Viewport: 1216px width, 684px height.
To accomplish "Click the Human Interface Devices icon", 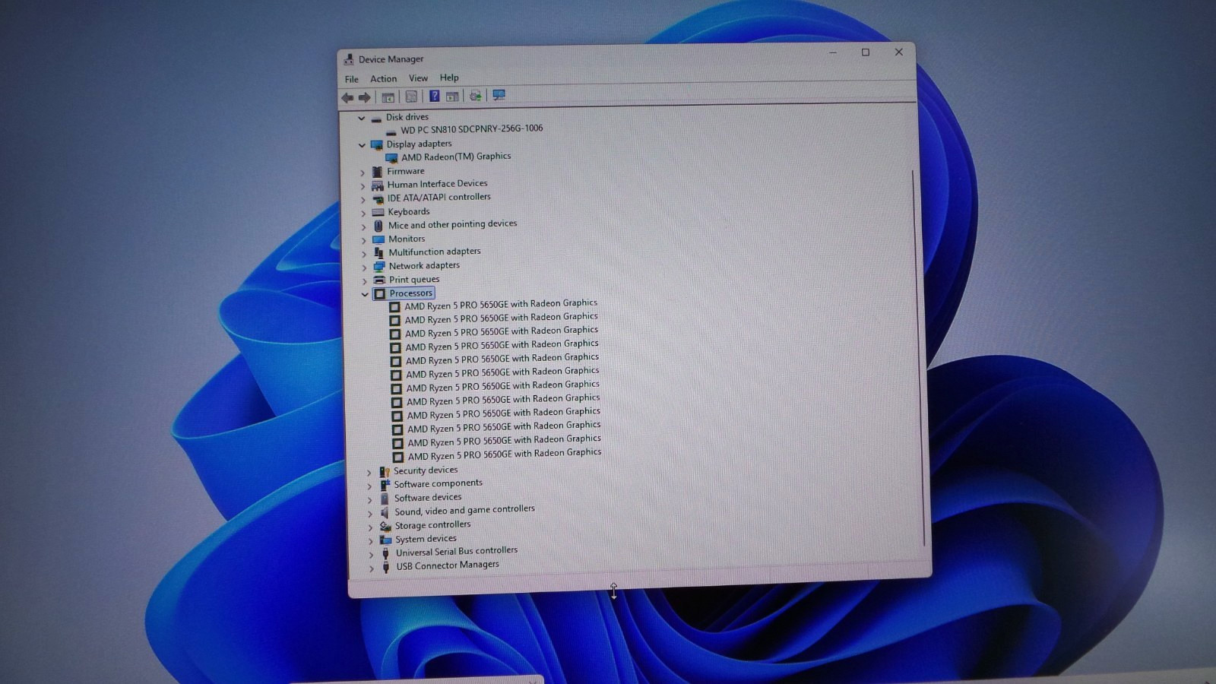I will pyautogui.click(x=378, y=185).
